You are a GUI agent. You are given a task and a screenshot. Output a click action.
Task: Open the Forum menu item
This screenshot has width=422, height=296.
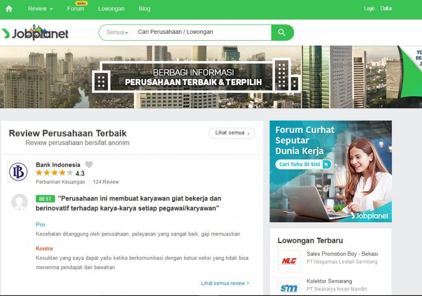coord(76,9)
